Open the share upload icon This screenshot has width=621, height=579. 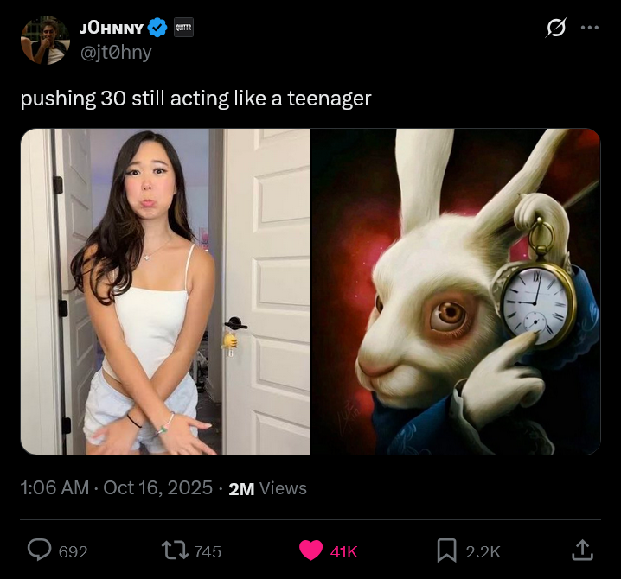click(582, 550)
